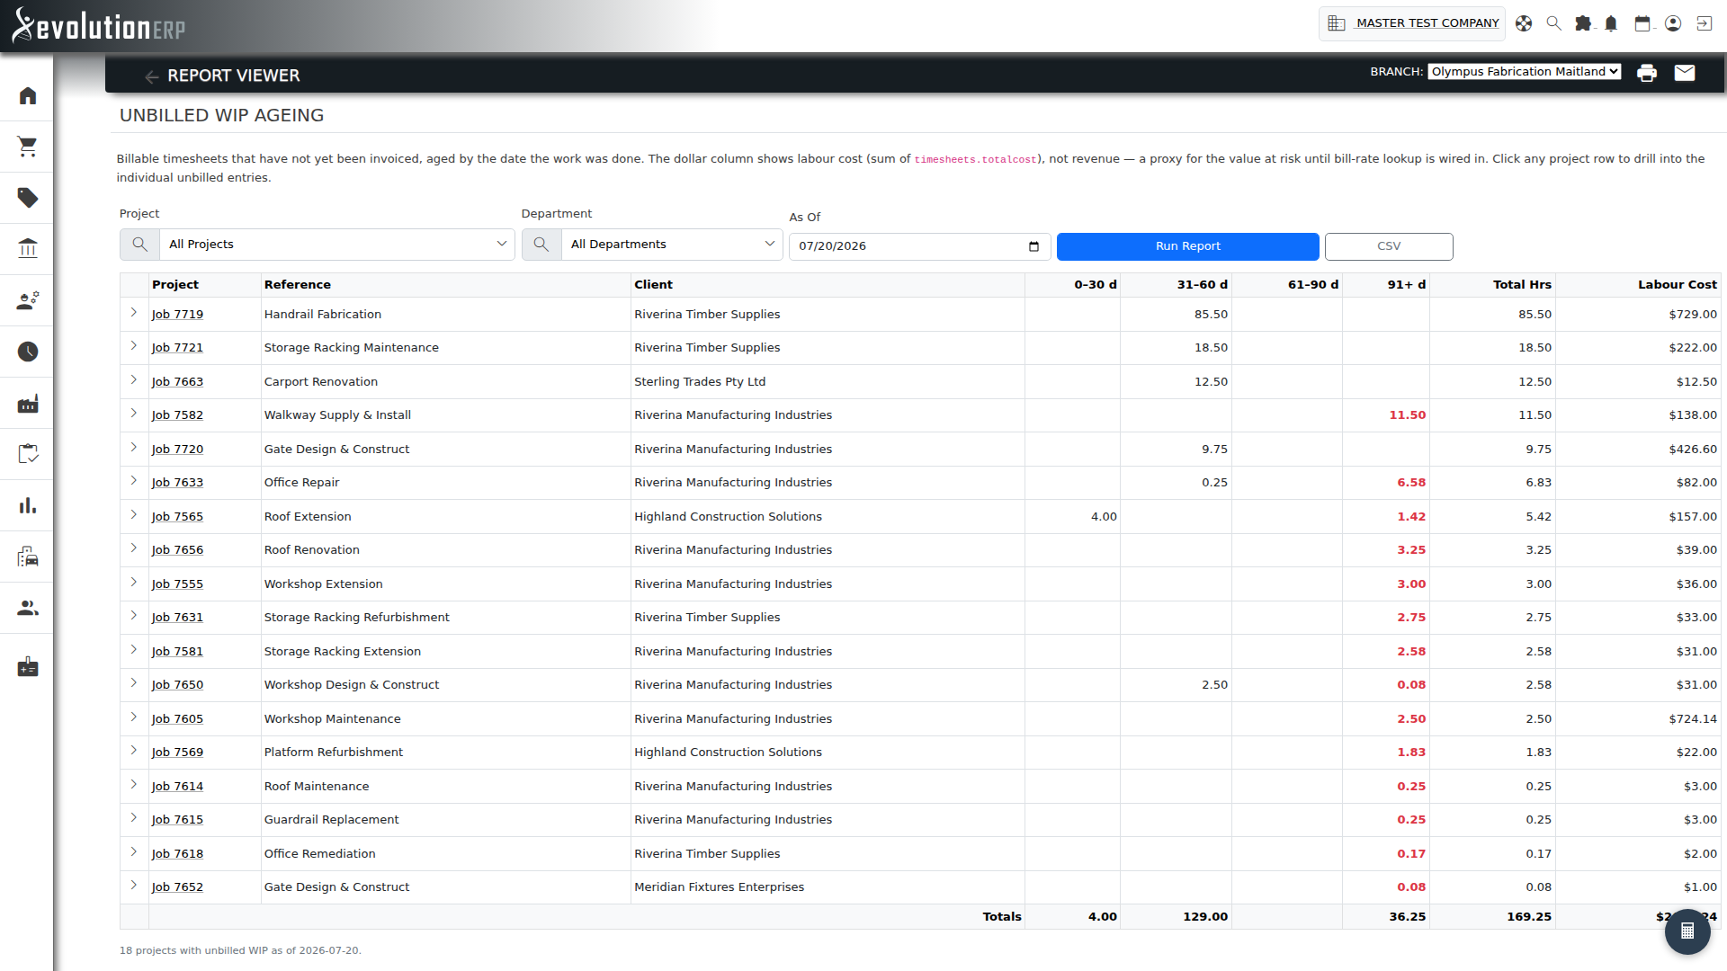Open the calendar icon in top bar

click(x=1642, y=23)
